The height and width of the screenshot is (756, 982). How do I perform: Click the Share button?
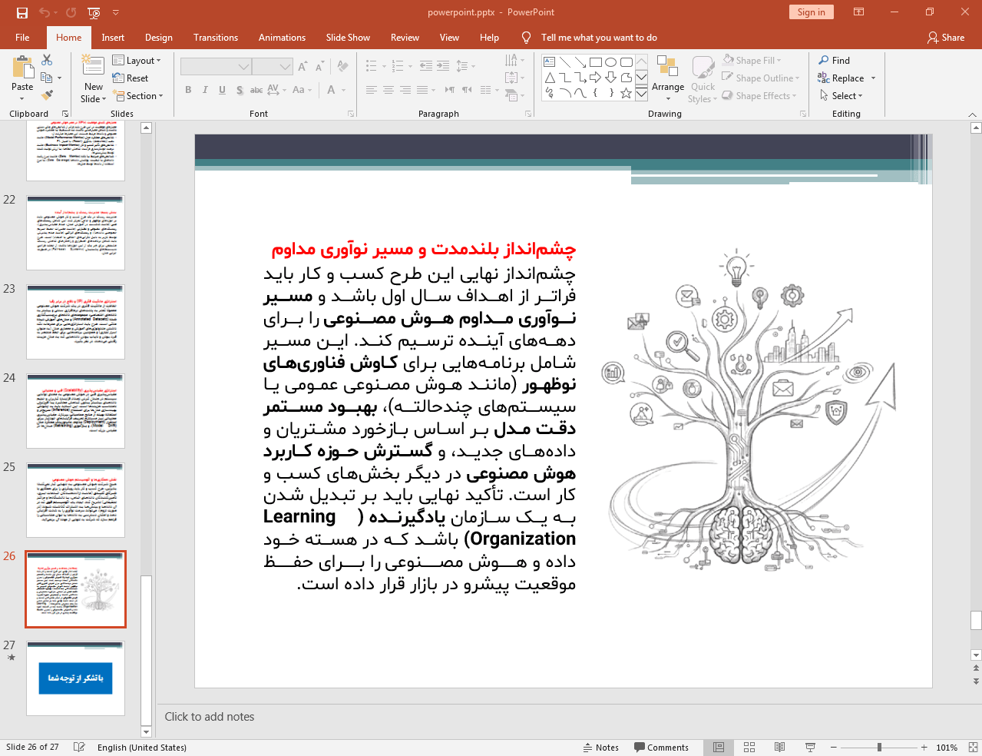point(946,38)
